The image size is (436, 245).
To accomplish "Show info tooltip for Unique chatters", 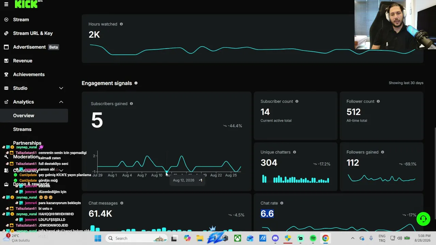I will point(295,152).
